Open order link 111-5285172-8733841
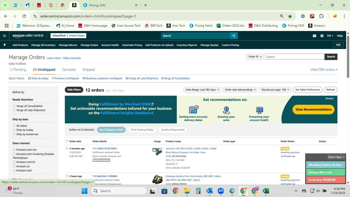Screen dimensions: 350x197 (105, 149)
